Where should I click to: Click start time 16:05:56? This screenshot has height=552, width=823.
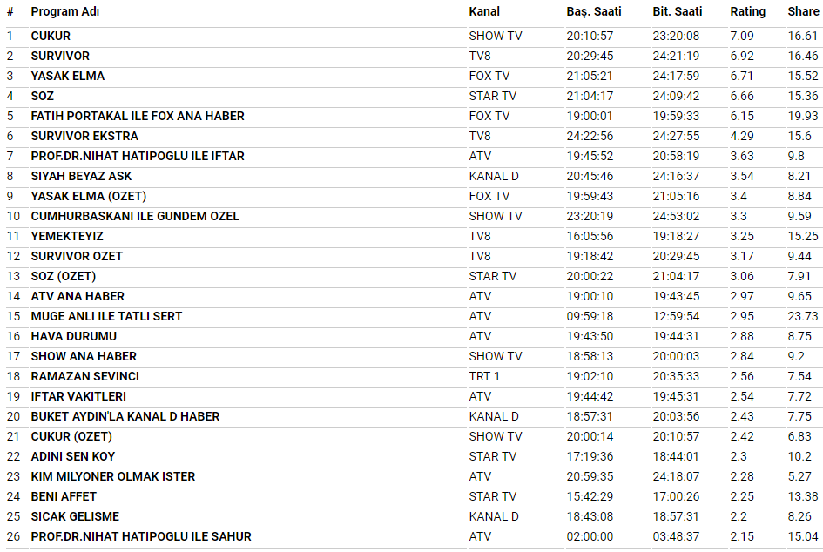point(590,236)
